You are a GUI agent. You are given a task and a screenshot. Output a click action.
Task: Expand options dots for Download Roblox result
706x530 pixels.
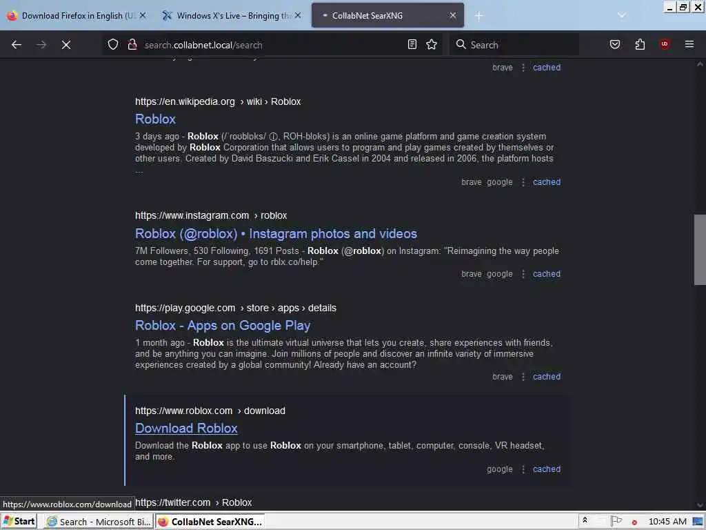tap(523, 469)
